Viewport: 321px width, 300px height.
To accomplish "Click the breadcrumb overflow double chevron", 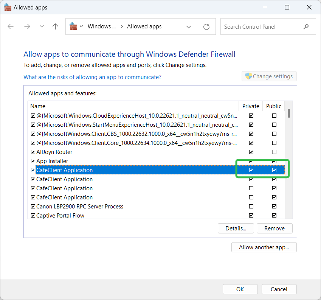I will tap(81, 26).
